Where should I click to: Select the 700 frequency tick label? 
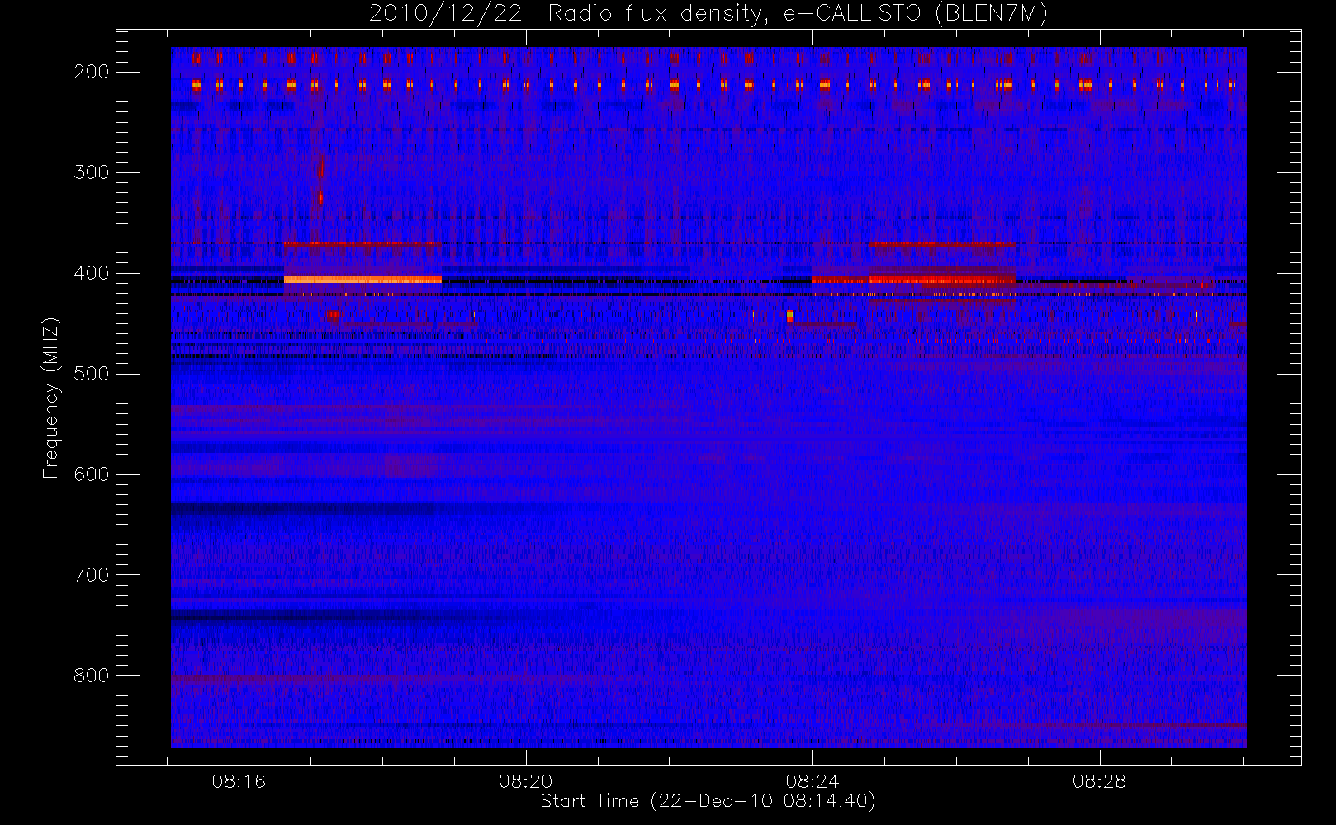coord(92,575)
